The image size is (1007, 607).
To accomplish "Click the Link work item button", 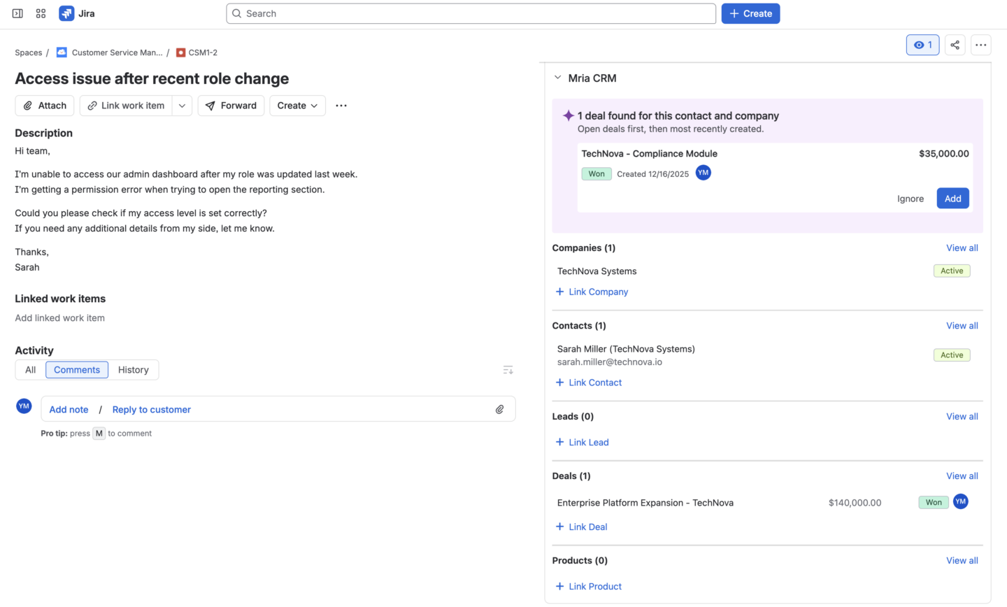I will click(126, 106).
